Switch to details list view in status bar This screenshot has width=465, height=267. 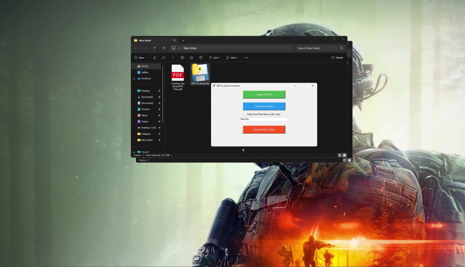[x=339, y=155]
